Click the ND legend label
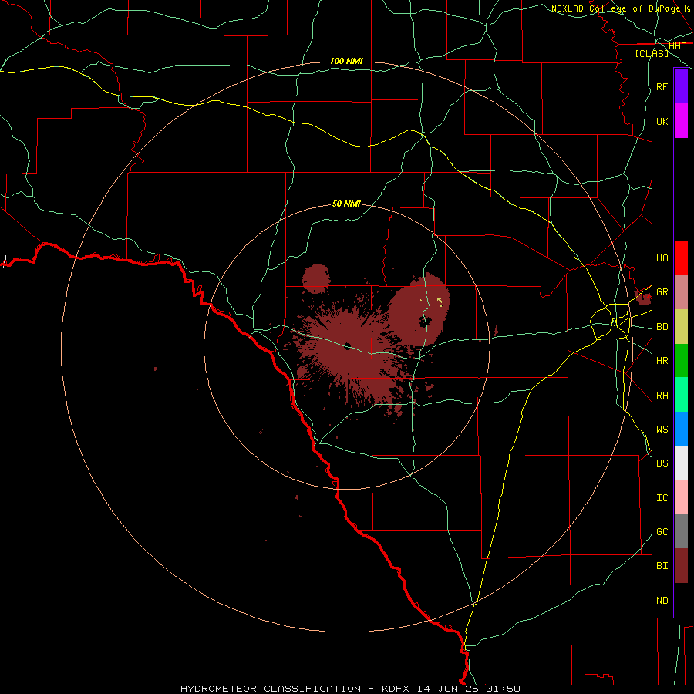This screenshot has width=694, height=694. 662,601
